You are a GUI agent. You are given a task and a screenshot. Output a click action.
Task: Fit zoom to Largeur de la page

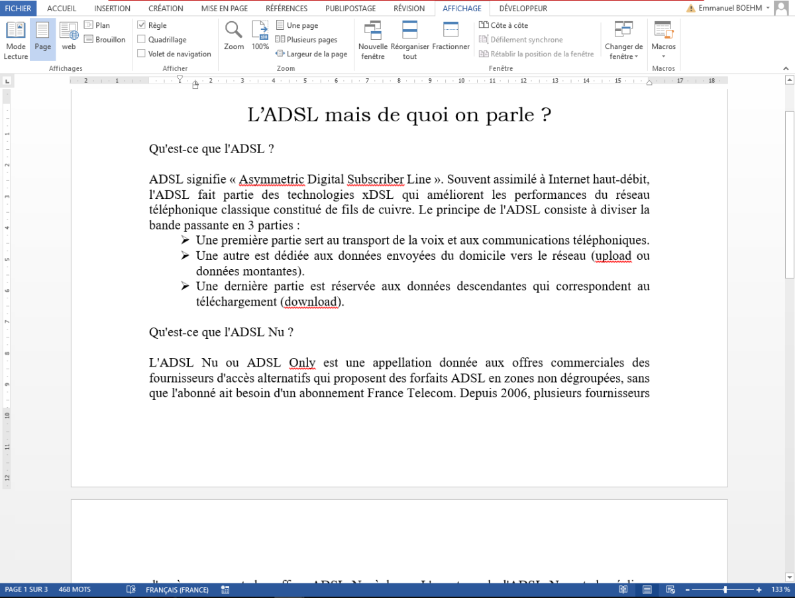[x=311, y=54]
